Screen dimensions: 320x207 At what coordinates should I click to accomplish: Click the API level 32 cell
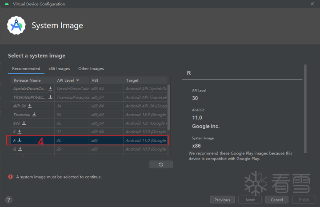[72, 123]
